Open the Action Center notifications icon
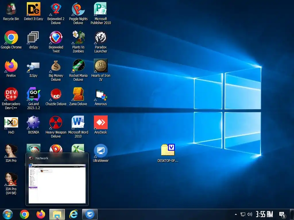 tap(282, 215)
